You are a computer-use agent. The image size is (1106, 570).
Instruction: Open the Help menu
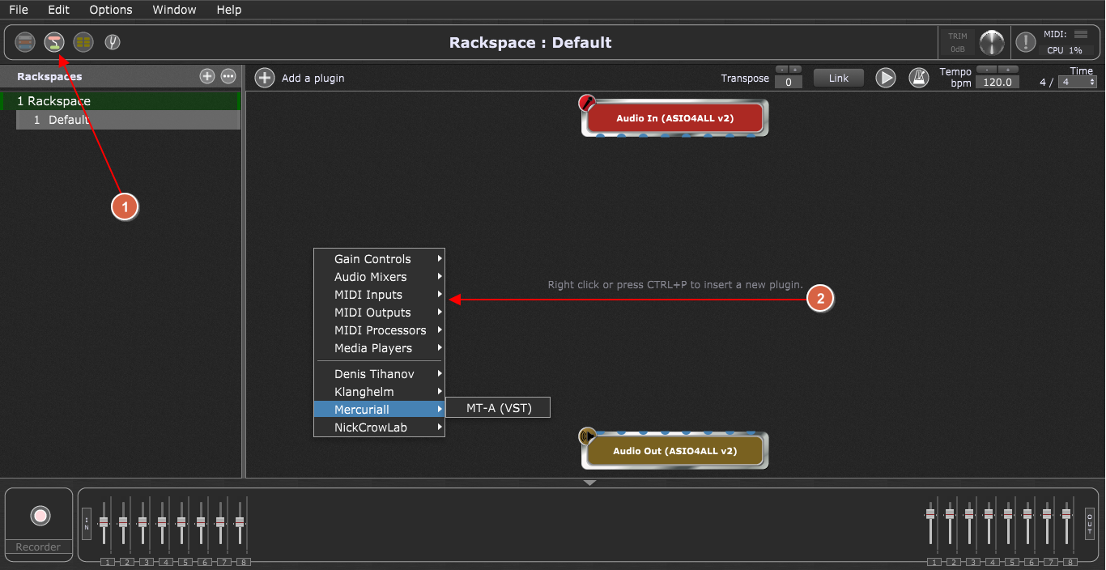pos(229,10)
